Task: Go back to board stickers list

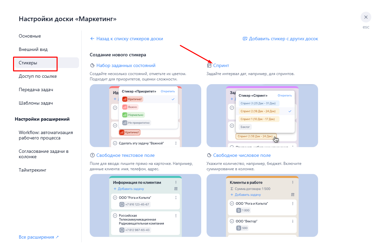Action: pos(127,39)
